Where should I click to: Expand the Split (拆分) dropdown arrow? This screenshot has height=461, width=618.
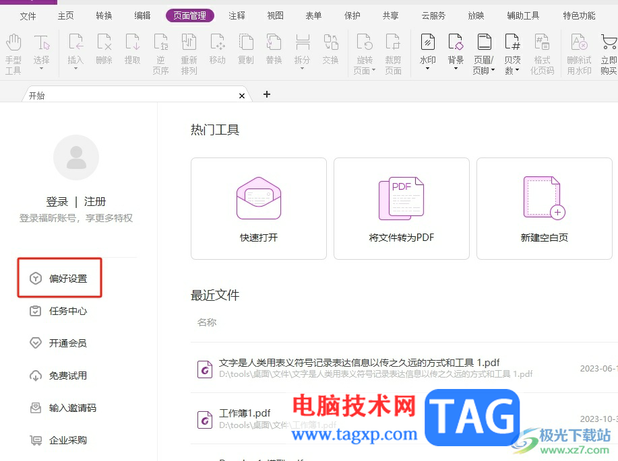click(303, 69)
